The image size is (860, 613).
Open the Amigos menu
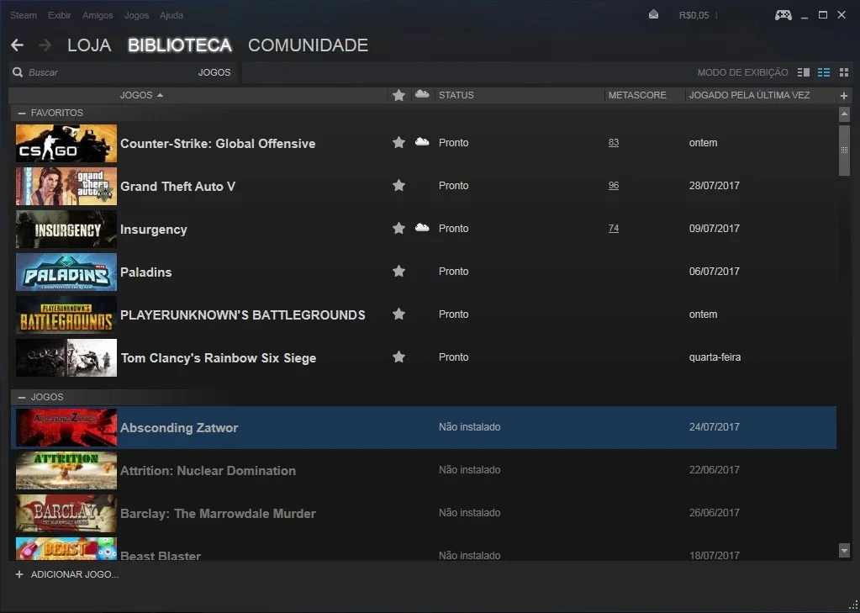98,15
